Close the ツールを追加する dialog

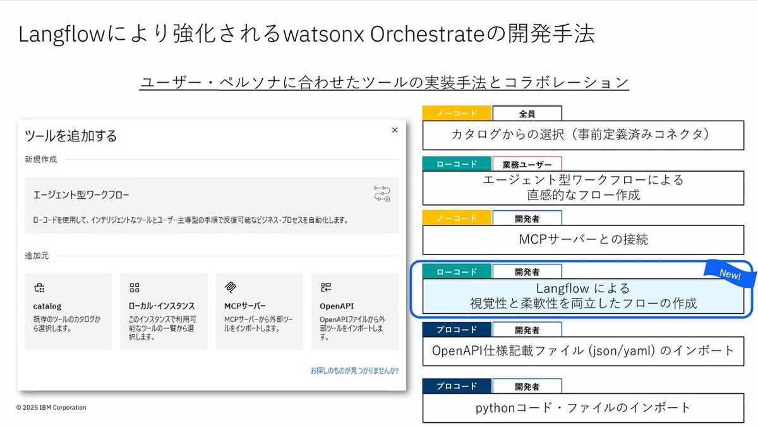[x=395, y=130]
